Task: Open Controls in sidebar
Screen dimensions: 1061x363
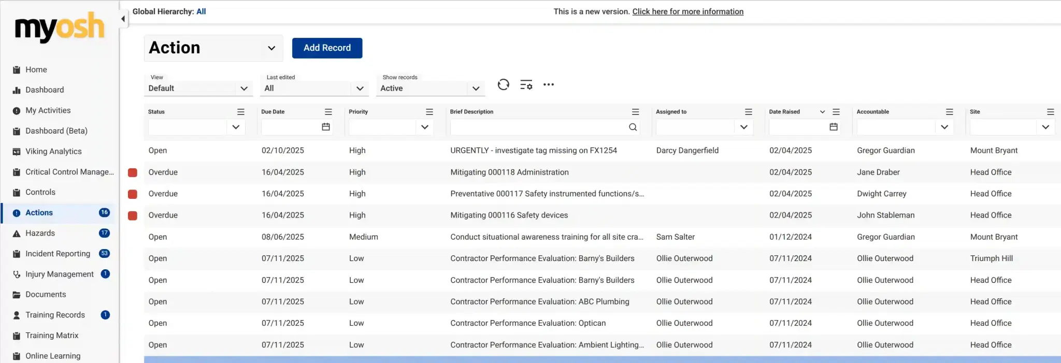Action: click(40, 192)
